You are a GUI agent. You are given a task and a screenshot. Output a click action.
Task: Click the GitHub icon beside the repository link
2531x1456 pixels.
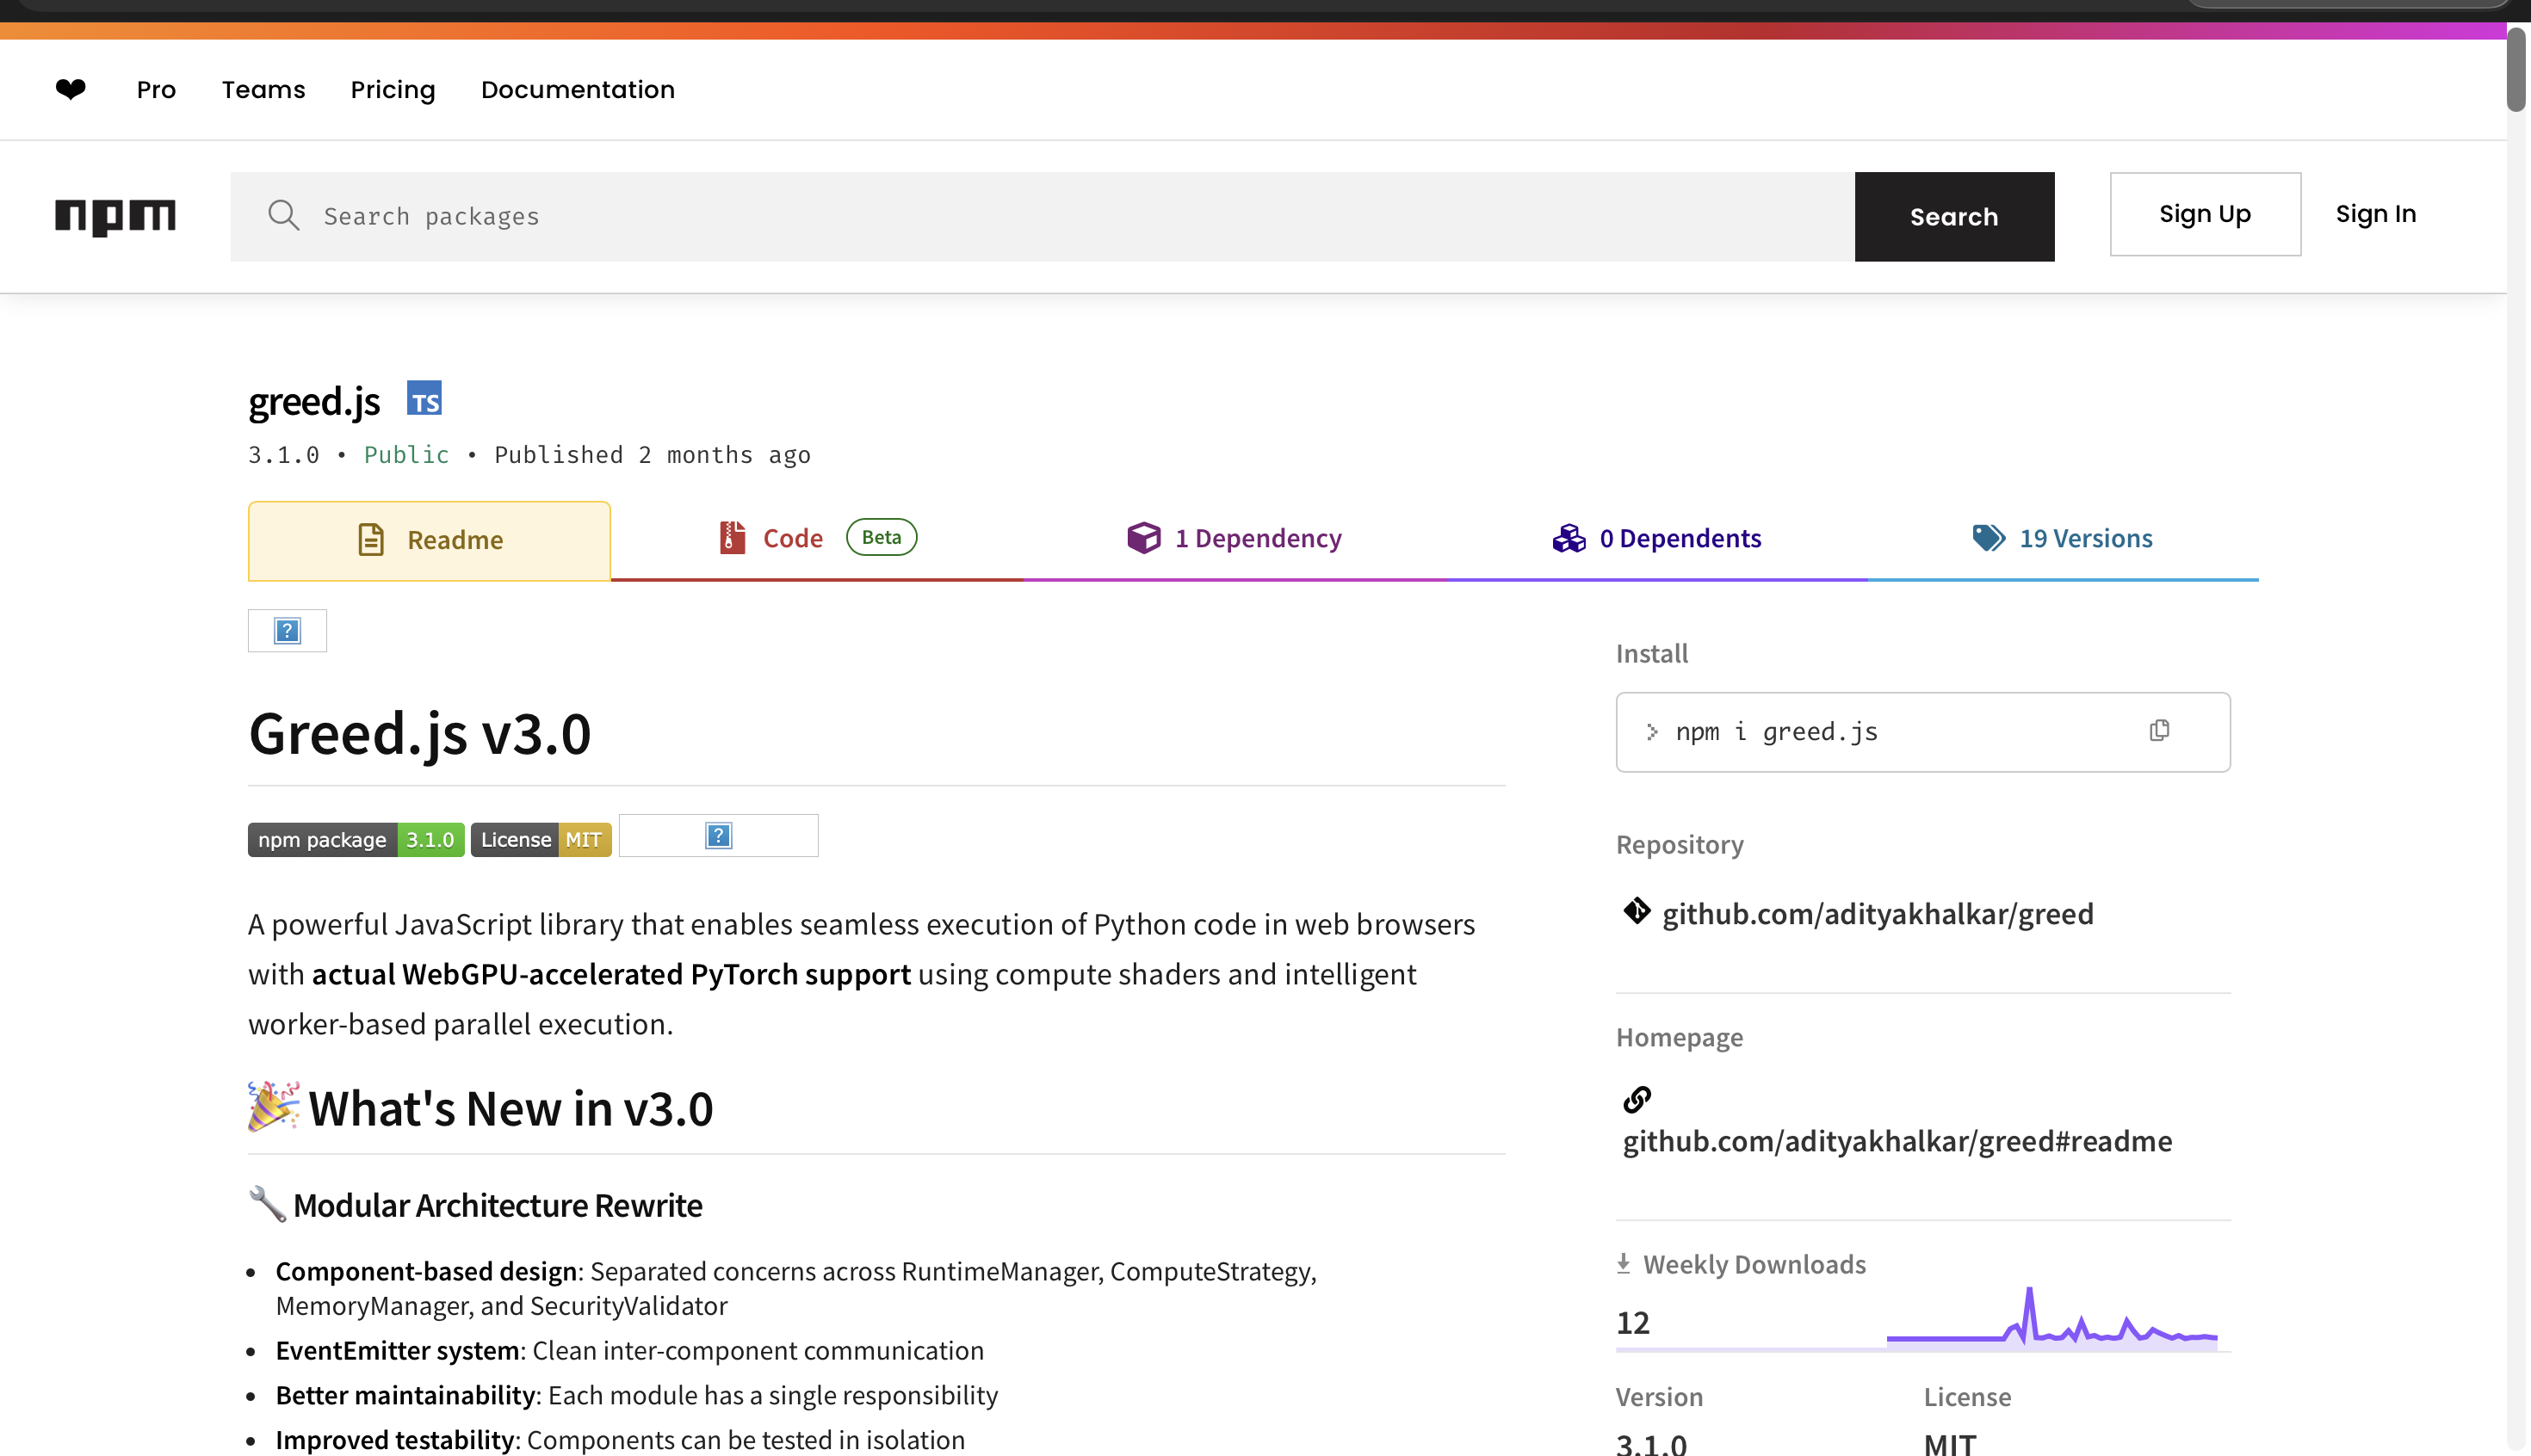pyautogui.click(x=1637, y=911)
